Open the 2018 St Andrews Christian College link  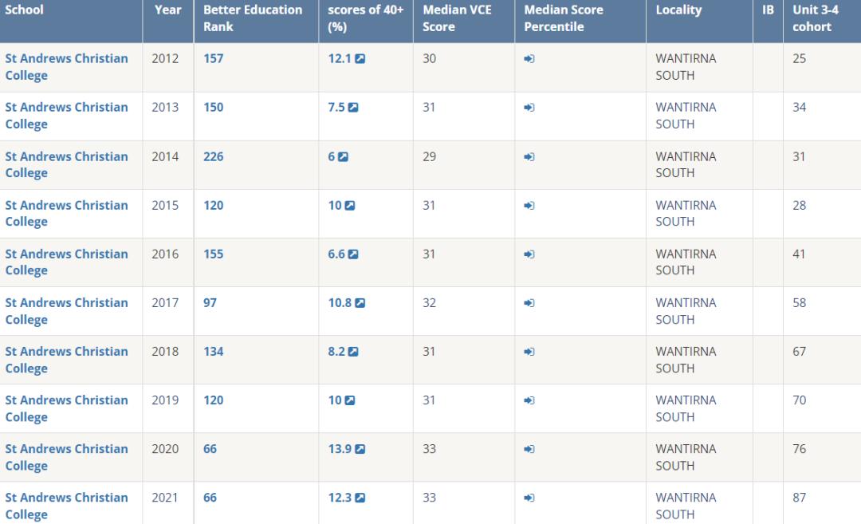click(x=66, y=360)
